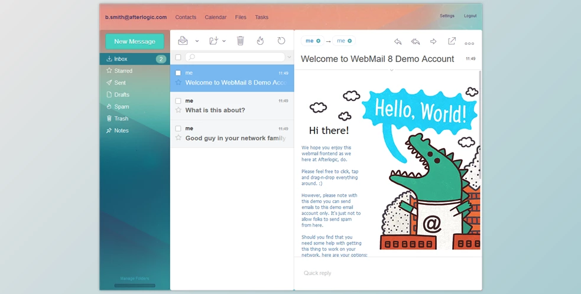Open the Tasks tab
581x294 pixels.
click(262, 17)
